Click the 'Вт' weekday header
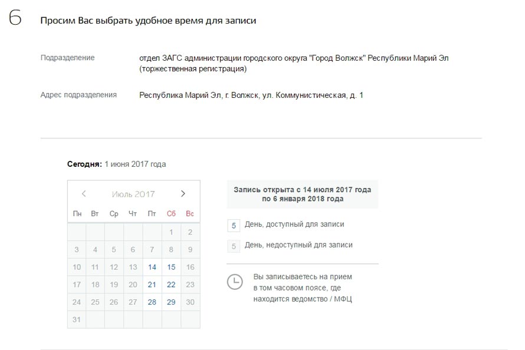The height and width of the screenshot is (350, 525). [x=95, y=214]
